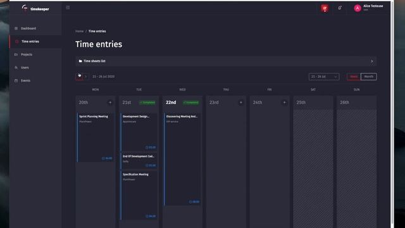The image size is (405, 228).
Task: Click Completed badge on the 22nd
Action: click(x=191, y=103)
